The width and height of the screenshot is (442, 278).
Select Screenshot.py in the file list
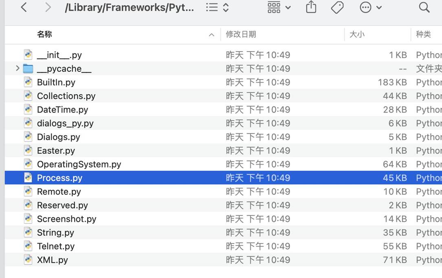(67, 219)
